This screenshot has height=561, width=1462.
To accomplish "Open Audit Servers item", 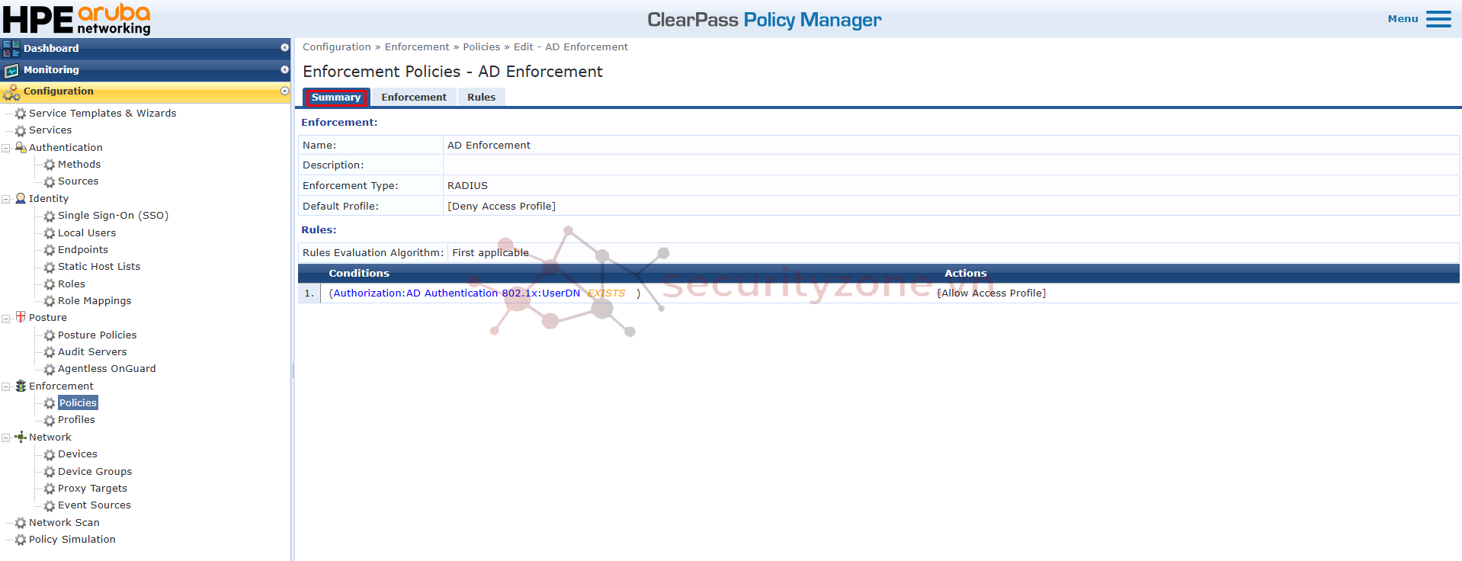I will click(x=92, y=352).
